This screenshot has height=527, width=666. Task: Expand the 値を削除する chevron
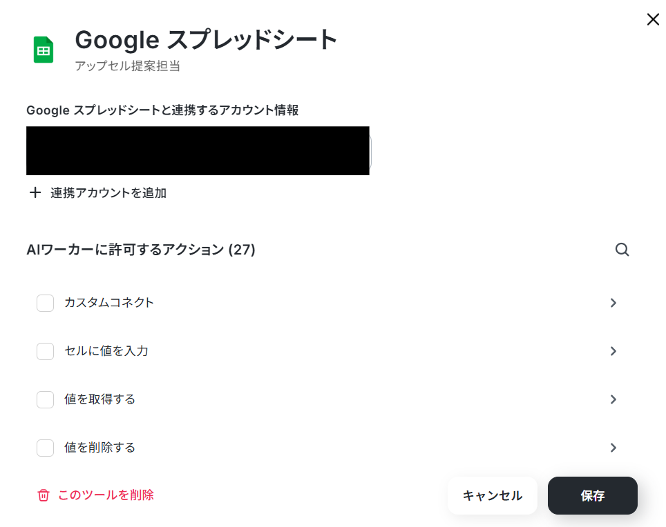613,448
